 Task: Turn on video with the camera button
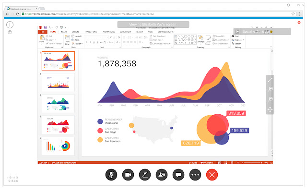coord(128,175)
